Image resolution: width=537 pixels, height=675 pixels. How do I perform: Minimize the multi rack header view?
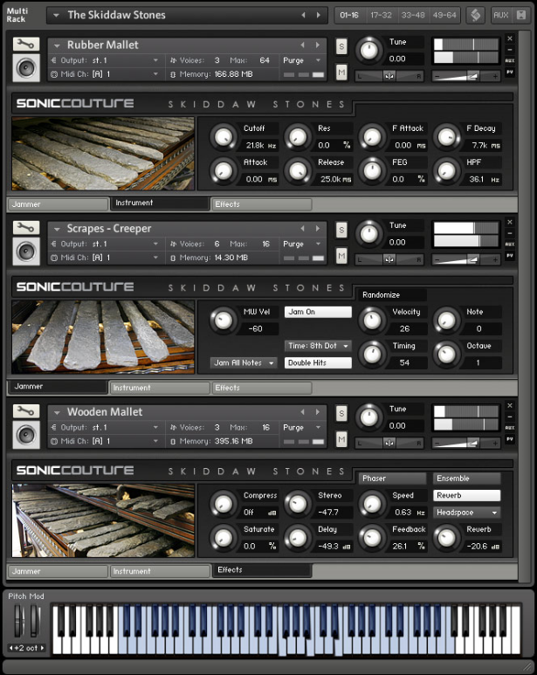click(x=521, y=15)
